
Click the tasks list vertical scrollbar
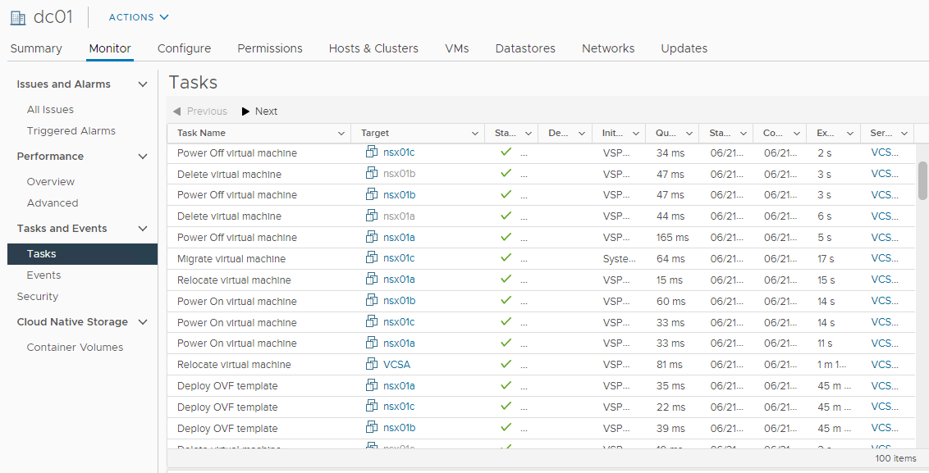[x=922, y=180]
